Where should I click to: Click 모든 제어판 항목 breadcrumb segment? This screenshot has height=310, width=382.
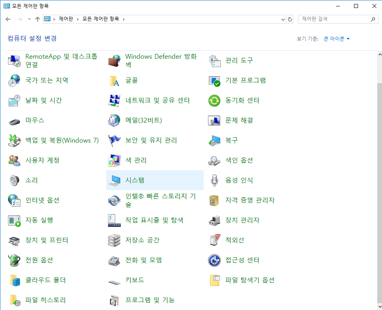click(x=101, y=19)
